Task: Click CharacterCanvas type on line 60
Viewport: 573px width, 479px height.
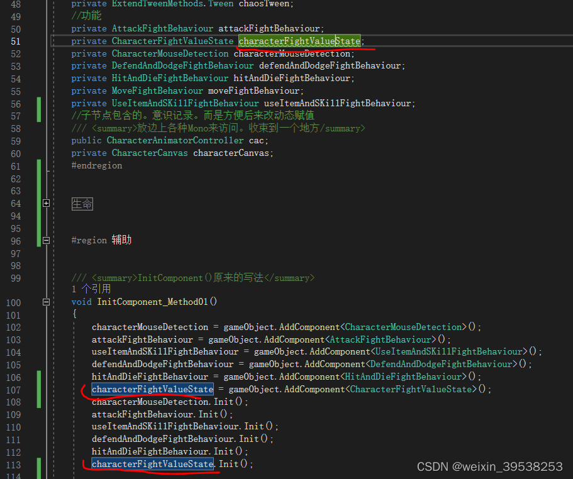Action: 150,153
